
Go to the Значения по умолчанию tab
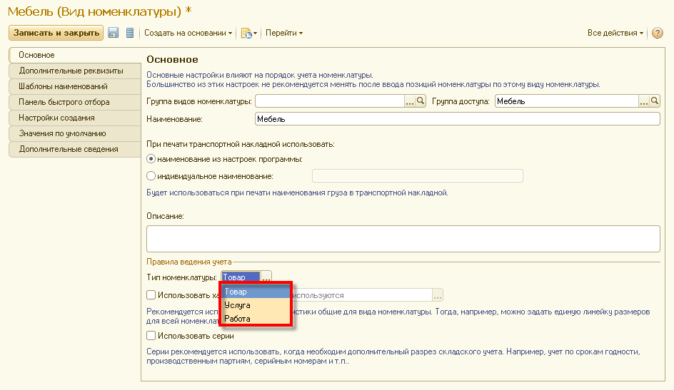pyautogui.click(x=75, y=133)
